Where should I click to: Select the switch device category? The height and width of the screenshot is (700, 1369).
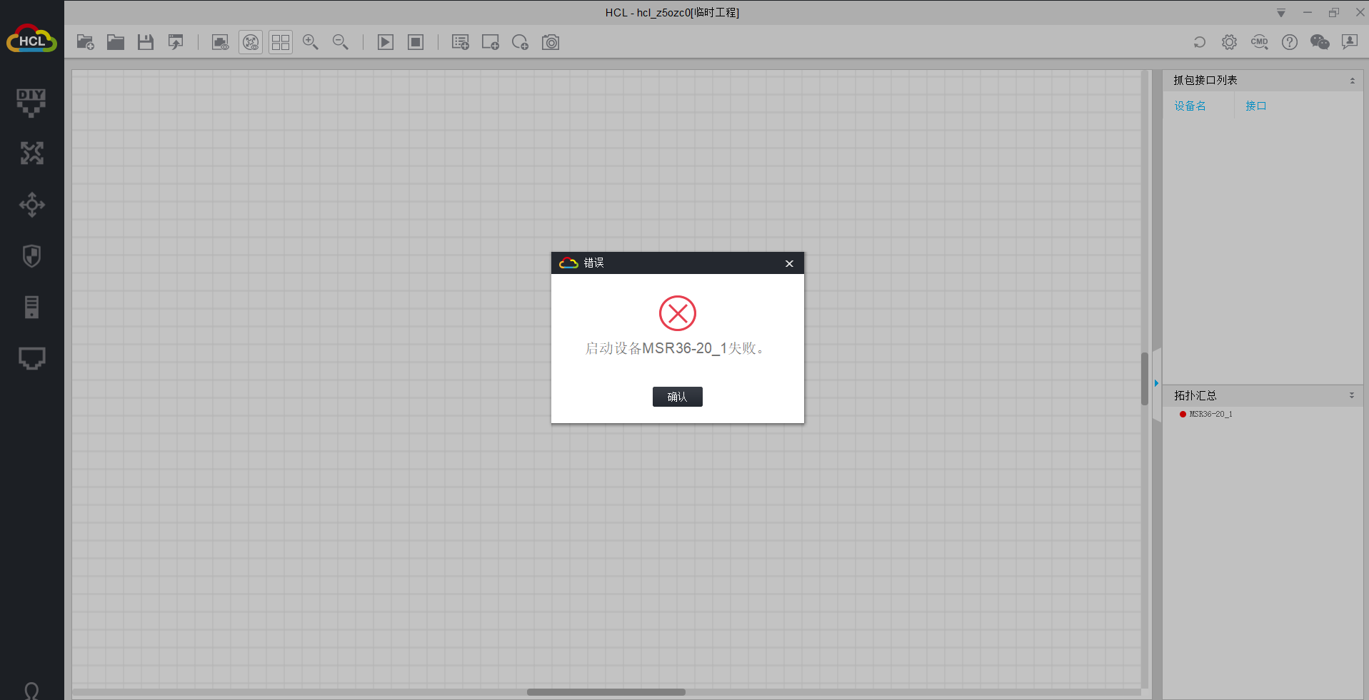click(31, 205)
